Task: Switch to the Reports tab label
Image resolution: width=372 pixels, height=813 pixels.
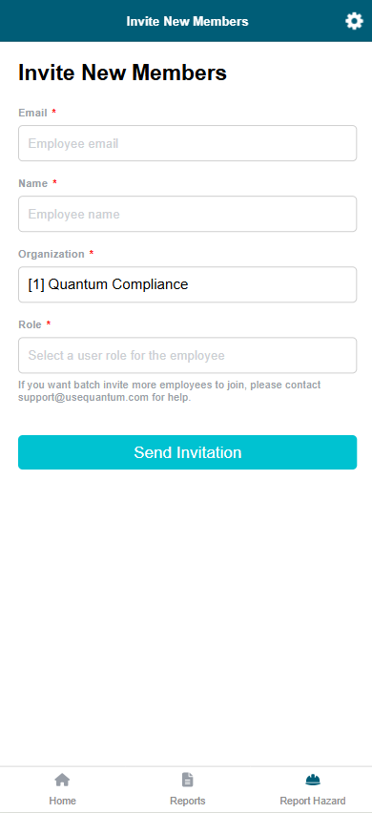Action: pos(188,801)
